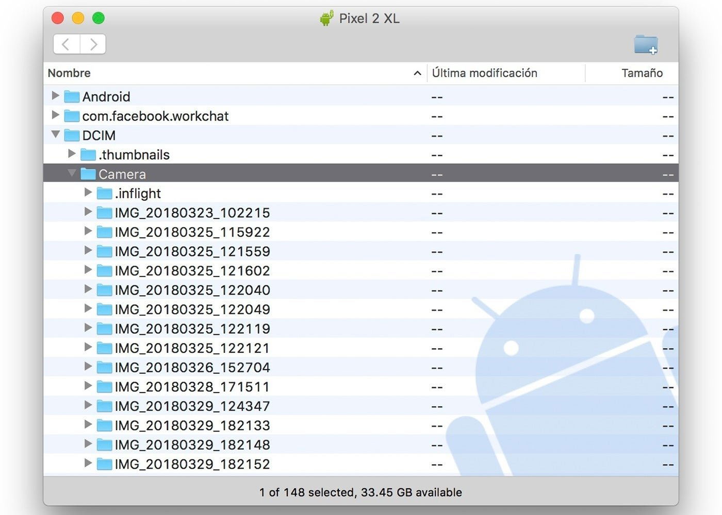
Task: Expand the .inflight folder
Action: click(x=88, y=193)
